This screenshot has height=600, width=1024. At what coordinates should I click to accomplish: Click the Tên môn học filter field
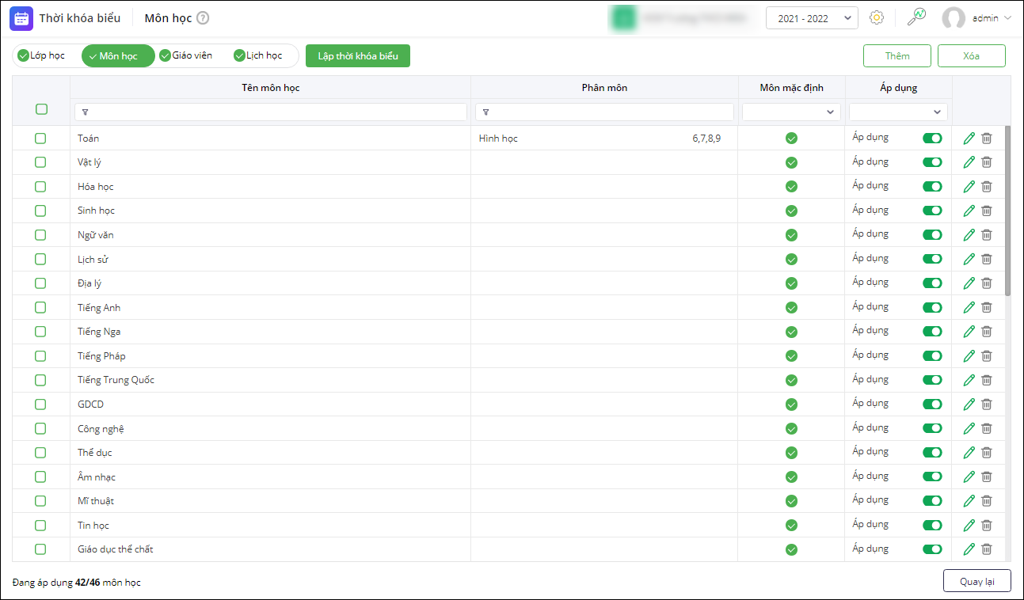271,112
